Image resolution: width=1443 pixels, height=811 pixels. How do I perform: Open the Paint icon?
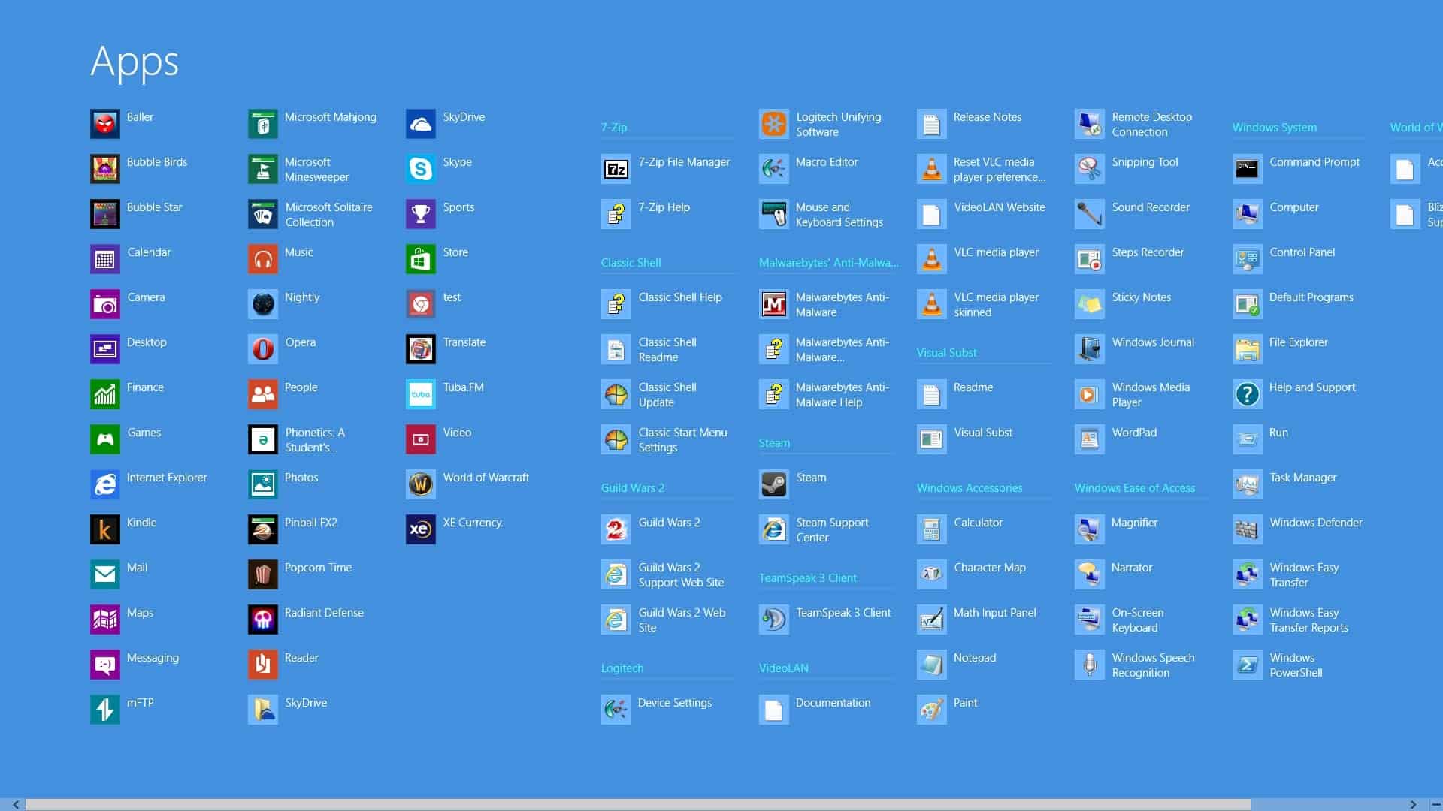[x=932, y=710]
